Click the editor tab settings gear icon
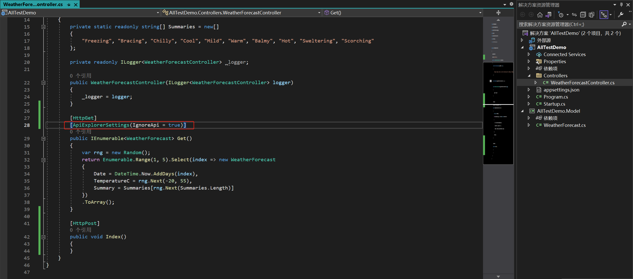Image resolution: width=633 pixels, height=279 pixels. 511,4
